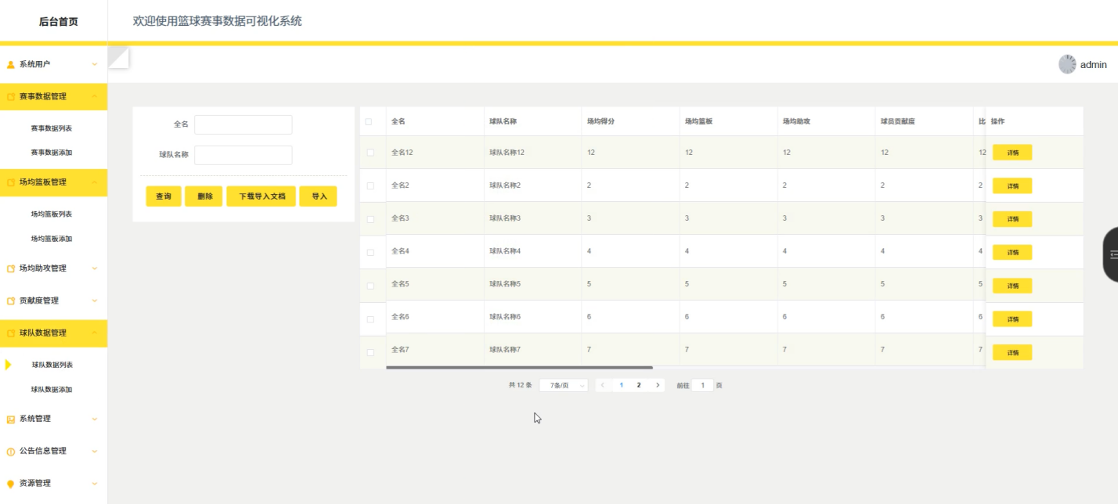Open 详情 for row 全名7
Viewport: 1118px width, 504px height.
tap(1012, 352)
